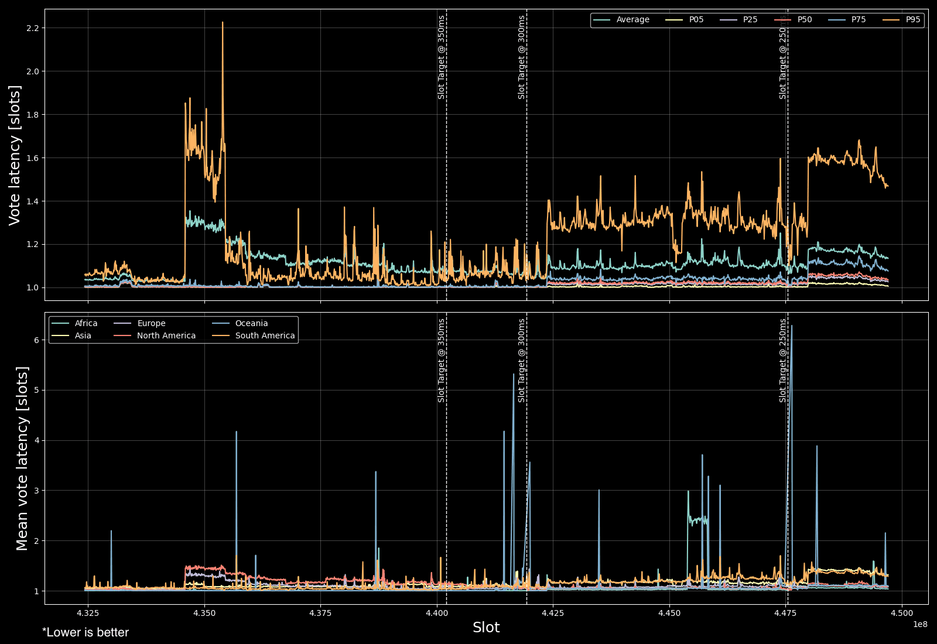This screenshot has width=937, height=644.
Task: Select the Asia legend label
Action: (x=83, y=336)
